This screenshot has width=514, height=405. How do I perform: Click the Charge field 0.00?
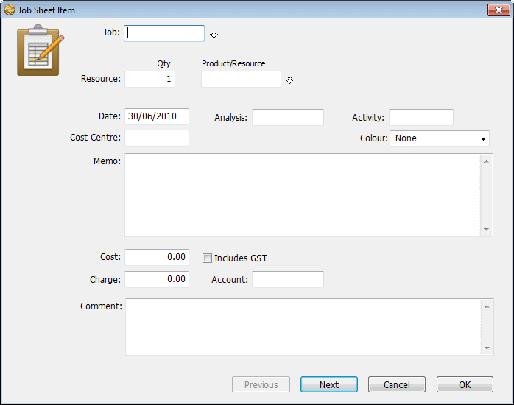[157, 279]
